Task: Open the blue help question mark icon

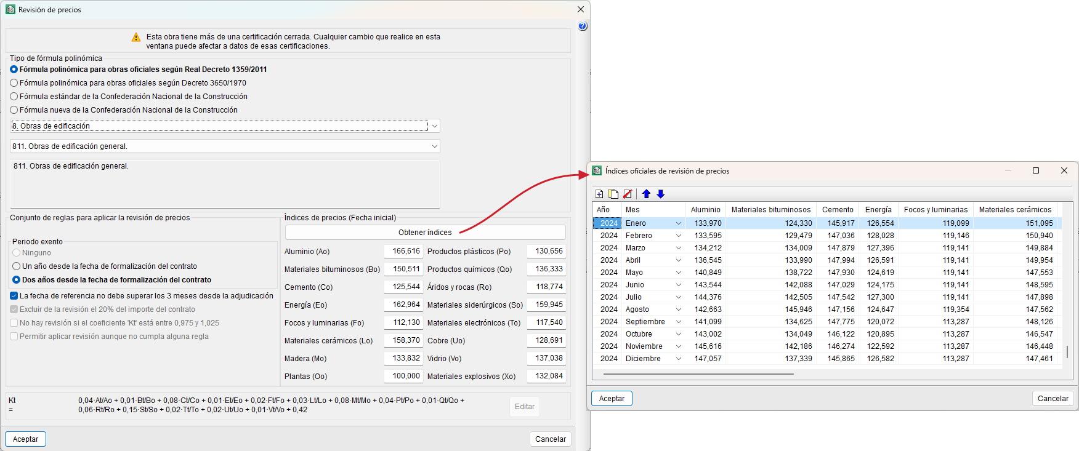Action: click(583, 26)
